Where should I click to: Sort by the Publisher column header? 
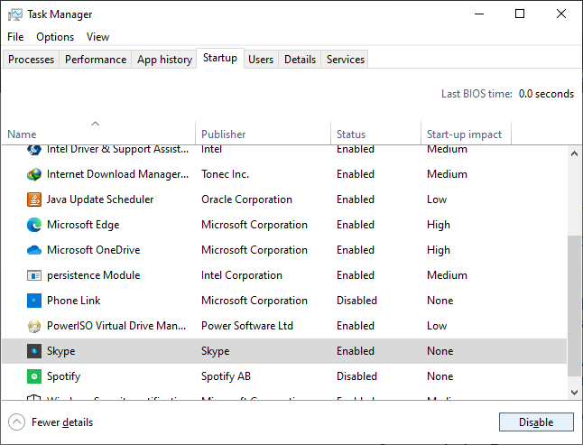pos(263,133)
